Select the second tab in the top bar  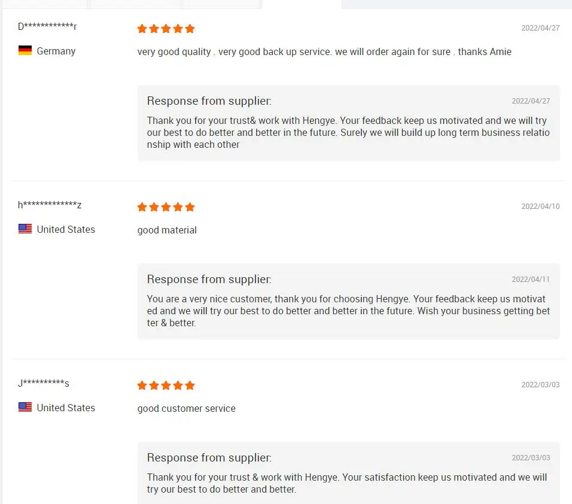click(x=135, y=4)
